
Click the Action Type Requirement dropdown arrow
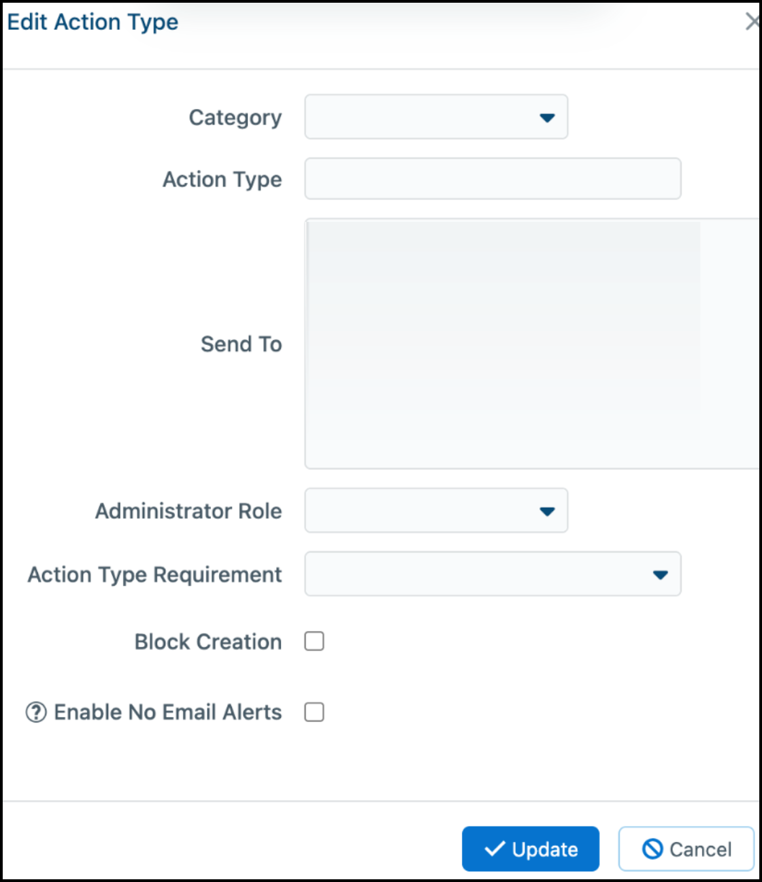(659, 574)
